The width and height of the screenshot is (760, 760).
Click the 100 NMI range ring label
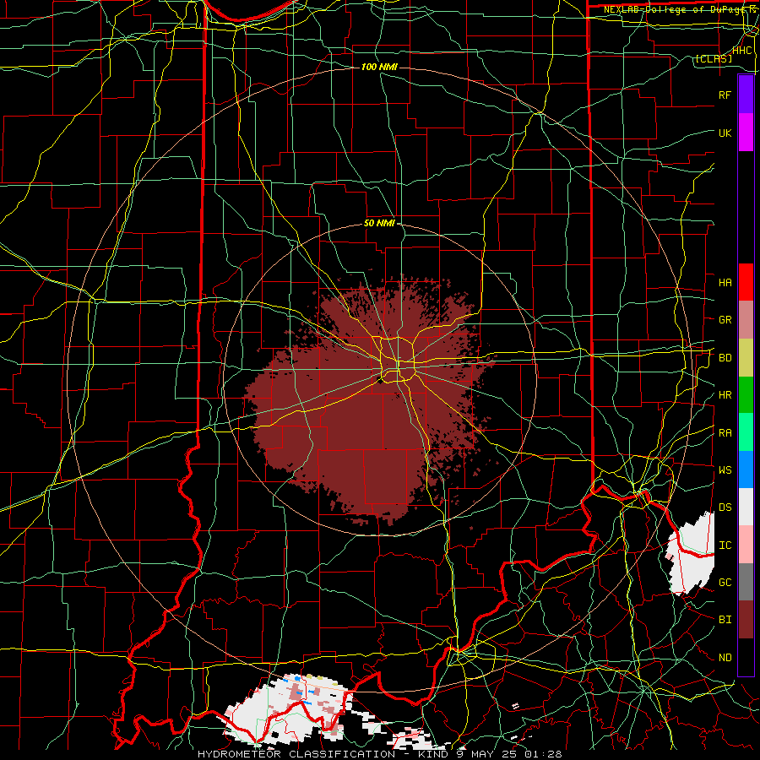(379, 67)
